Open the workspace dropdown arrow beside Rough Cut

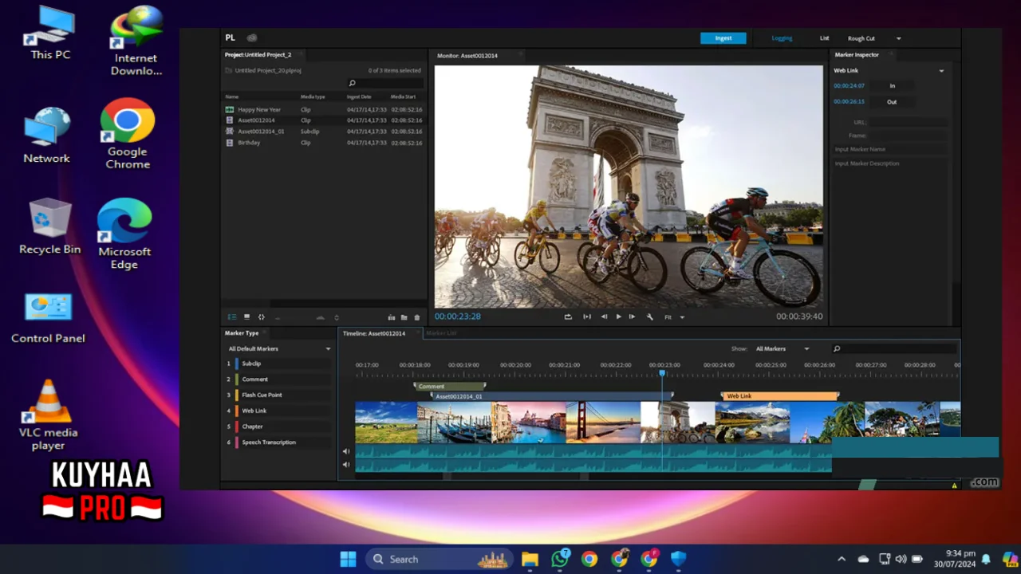point(899,38)
